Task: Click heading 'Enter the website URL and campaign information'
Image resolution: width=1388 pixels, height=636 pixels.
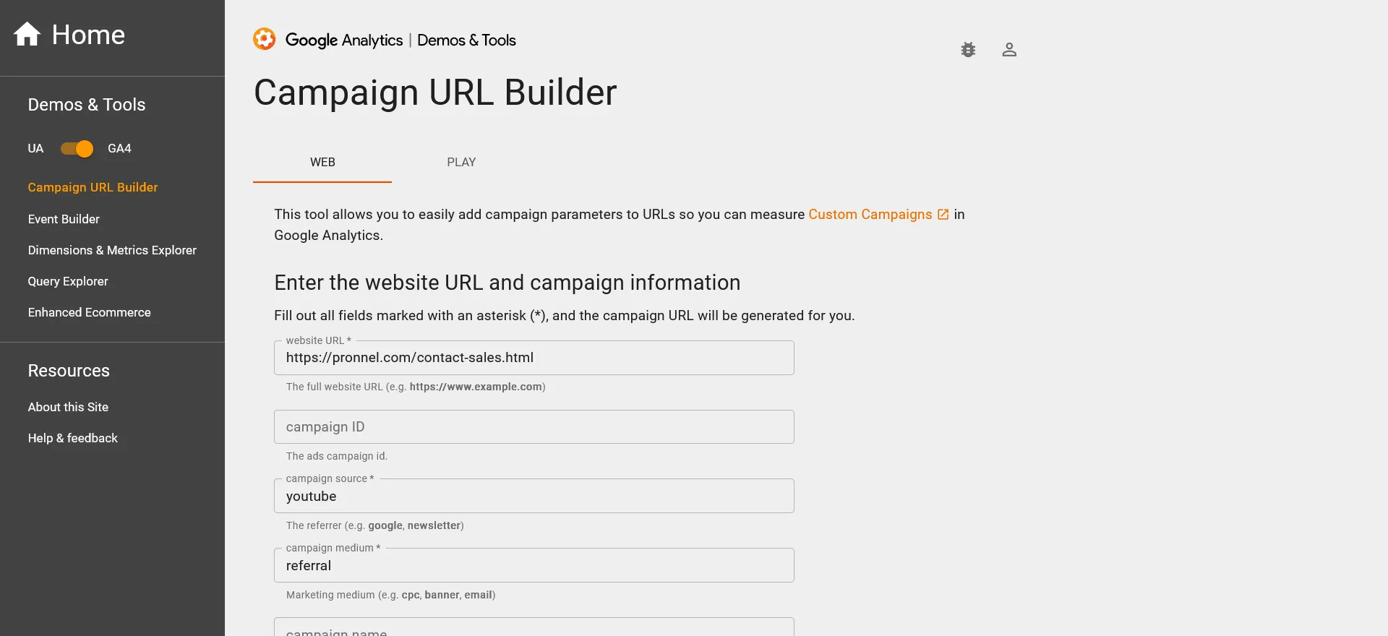Action: click(507, 283)
